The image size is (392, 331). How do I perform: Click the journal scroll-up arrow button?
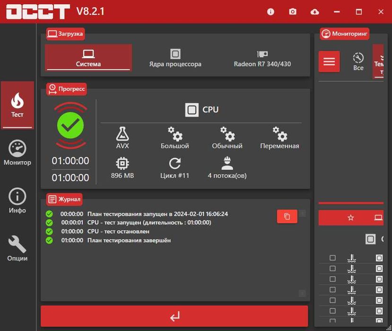(x=303, y=213)
